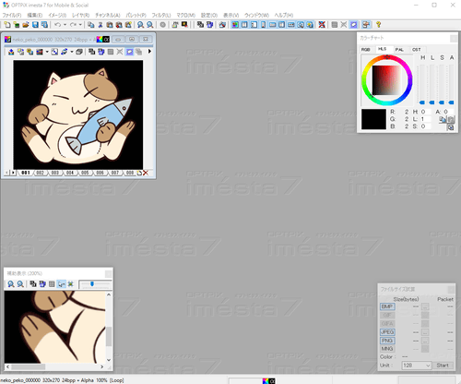Click the film strip icon in image window toolbar
Viewport: 461px width, 384px height.
click(40, 52)
